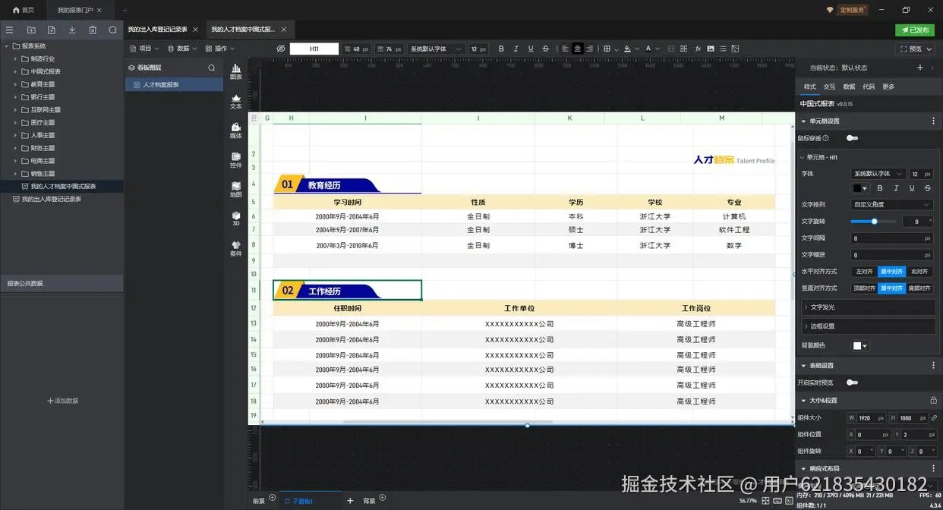Click the diagonal cell icon in toolbar
Image resolution: width=943 pixels, height=510 pixels.
point(735,49)
